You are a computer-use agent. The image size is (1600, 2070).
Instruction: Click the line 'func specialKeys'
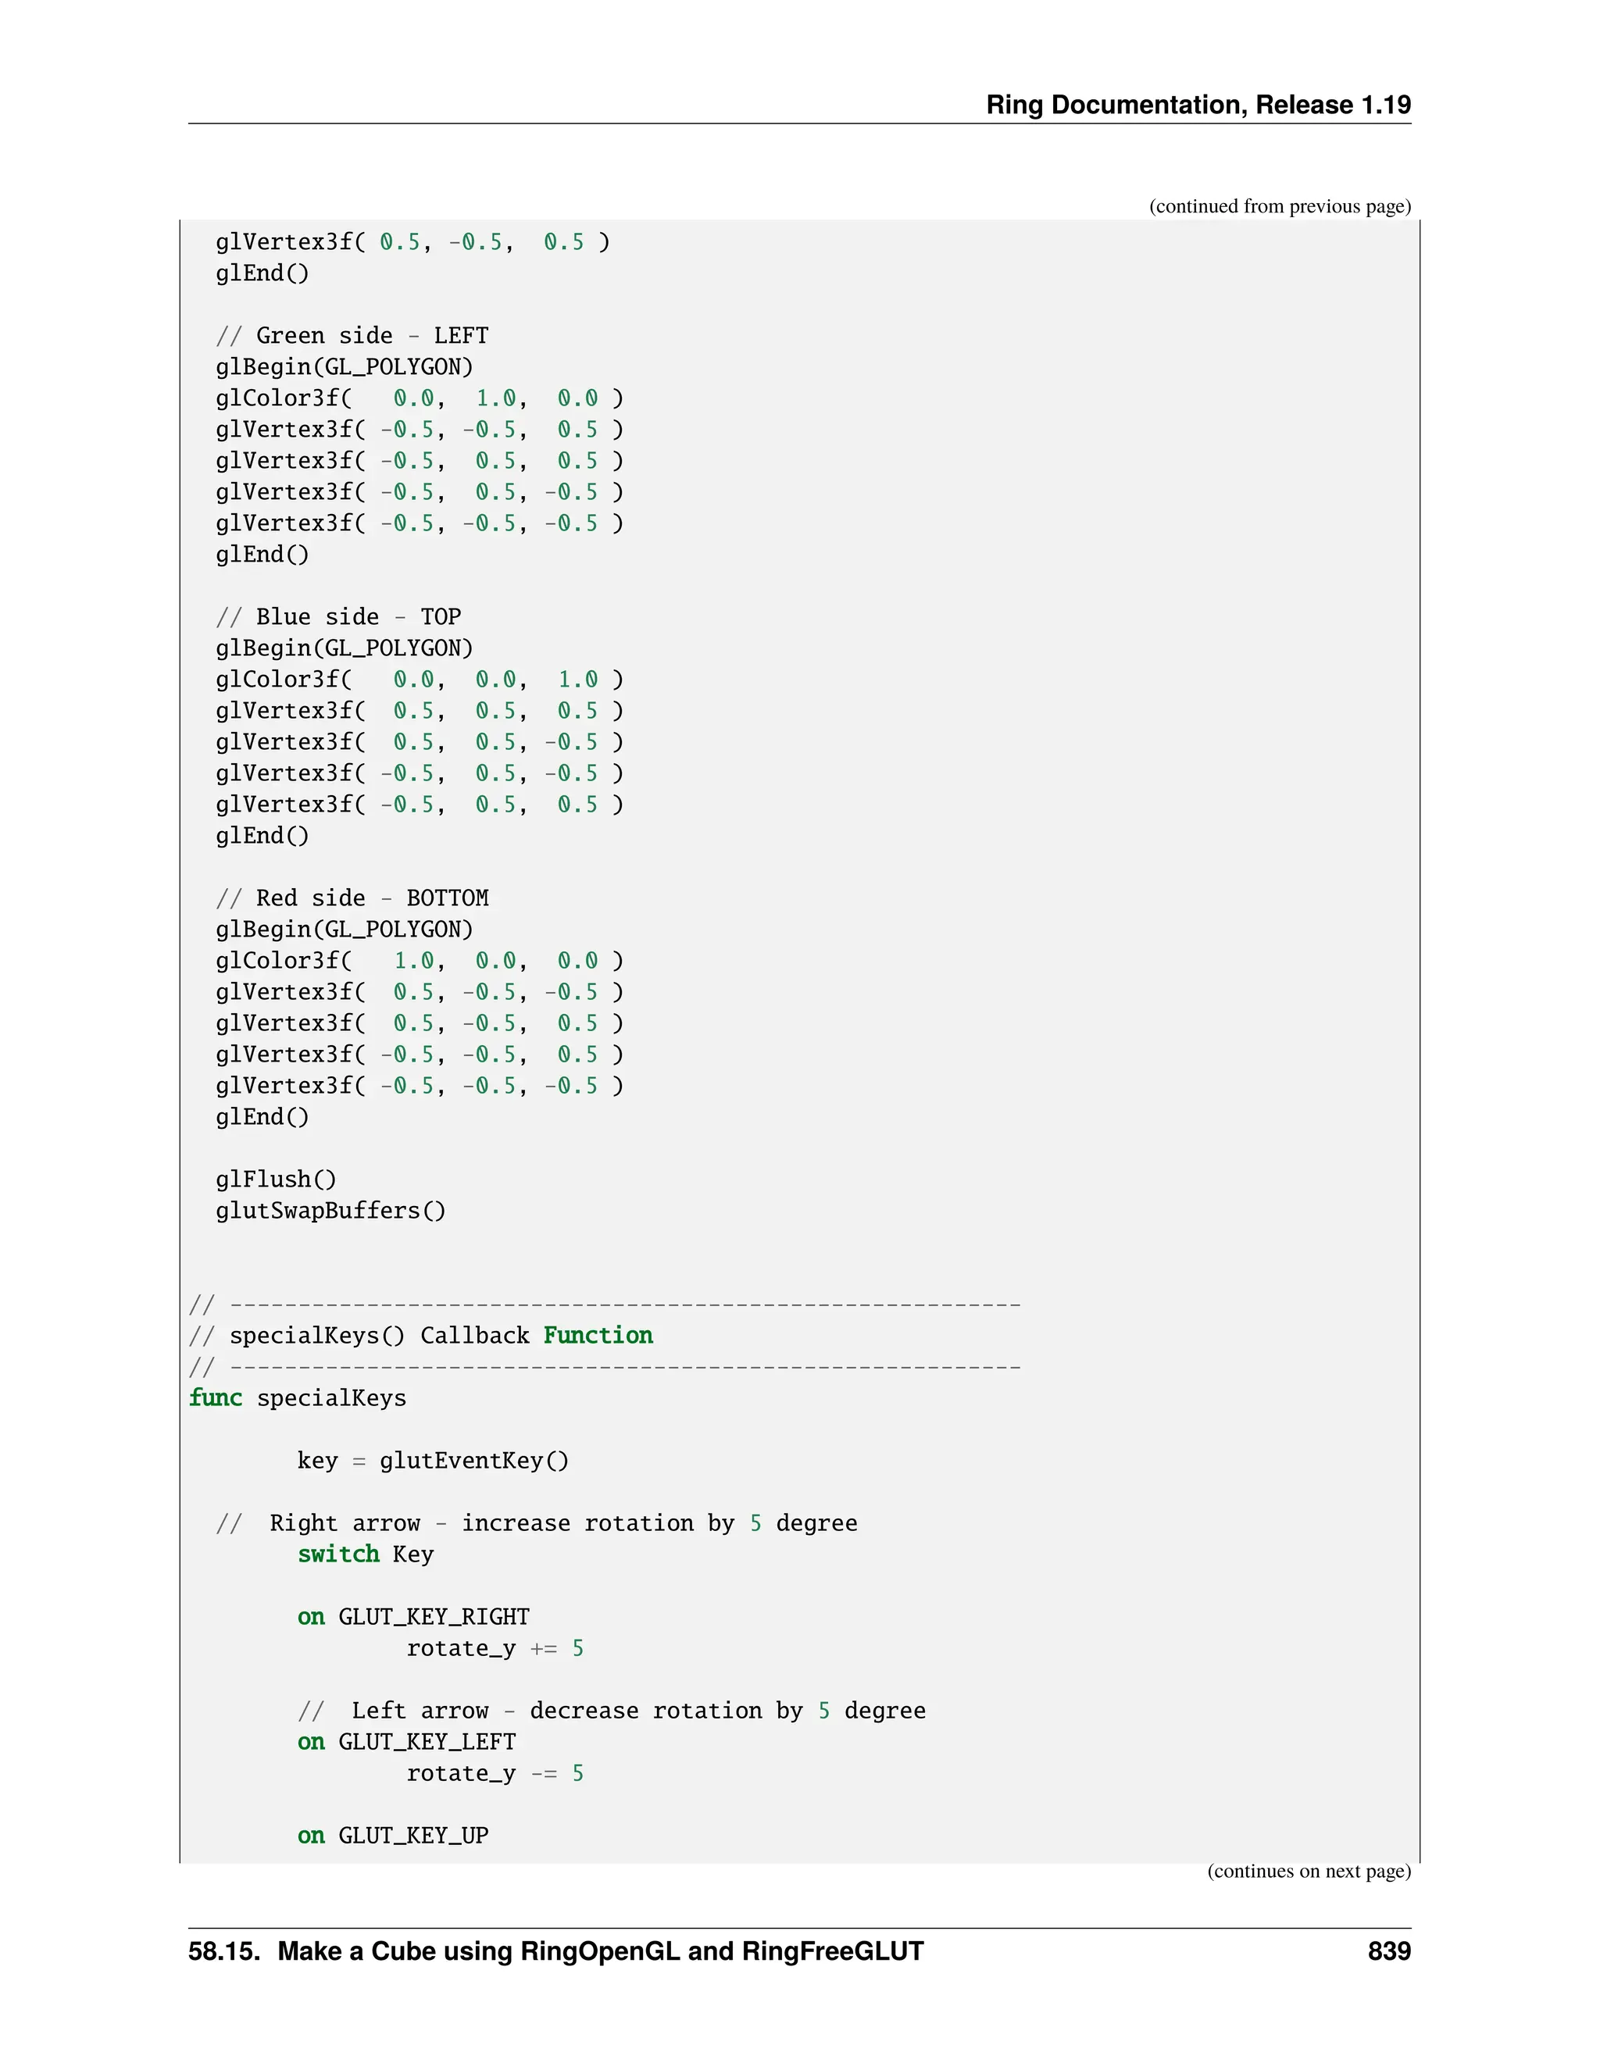pos(298,1398)
